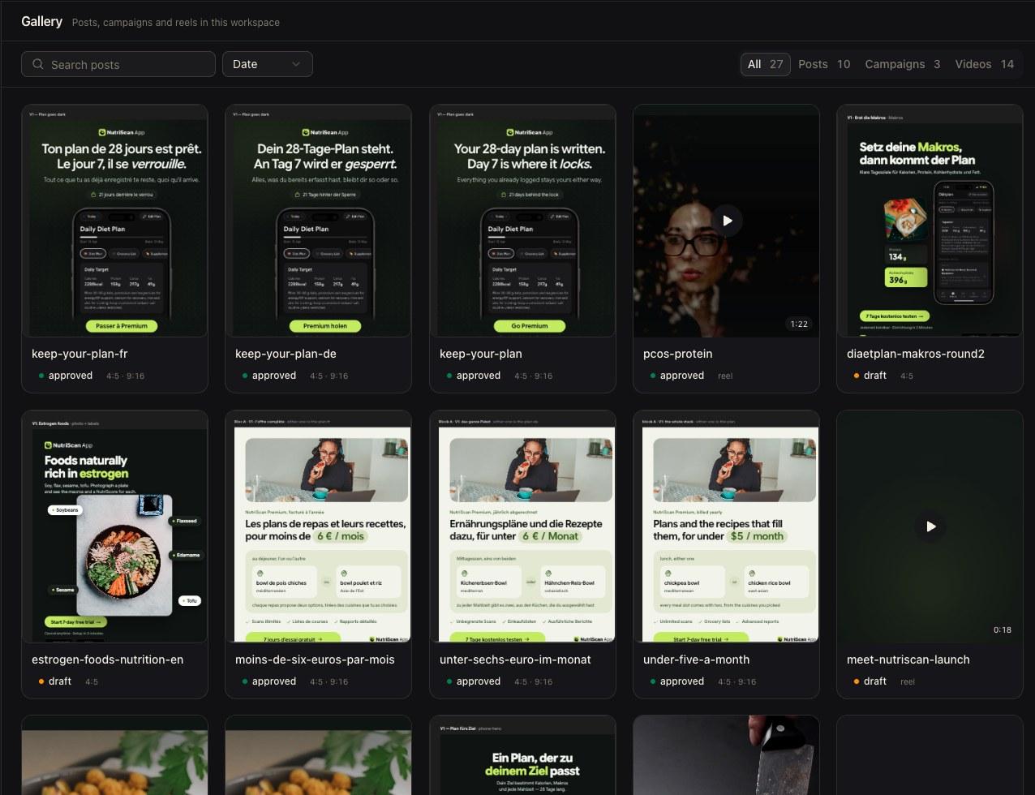Open the knife photo thumbnail
Screen dimensions: 1035x795
pyautogui.click(x=726, y=756)
